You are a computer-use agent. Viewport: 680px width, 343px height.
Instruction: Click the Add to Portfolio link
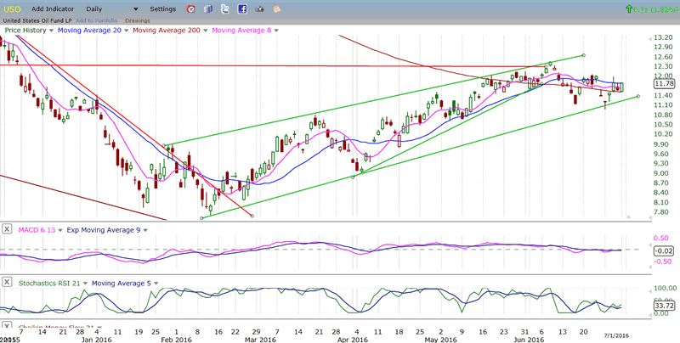[96, 20]
